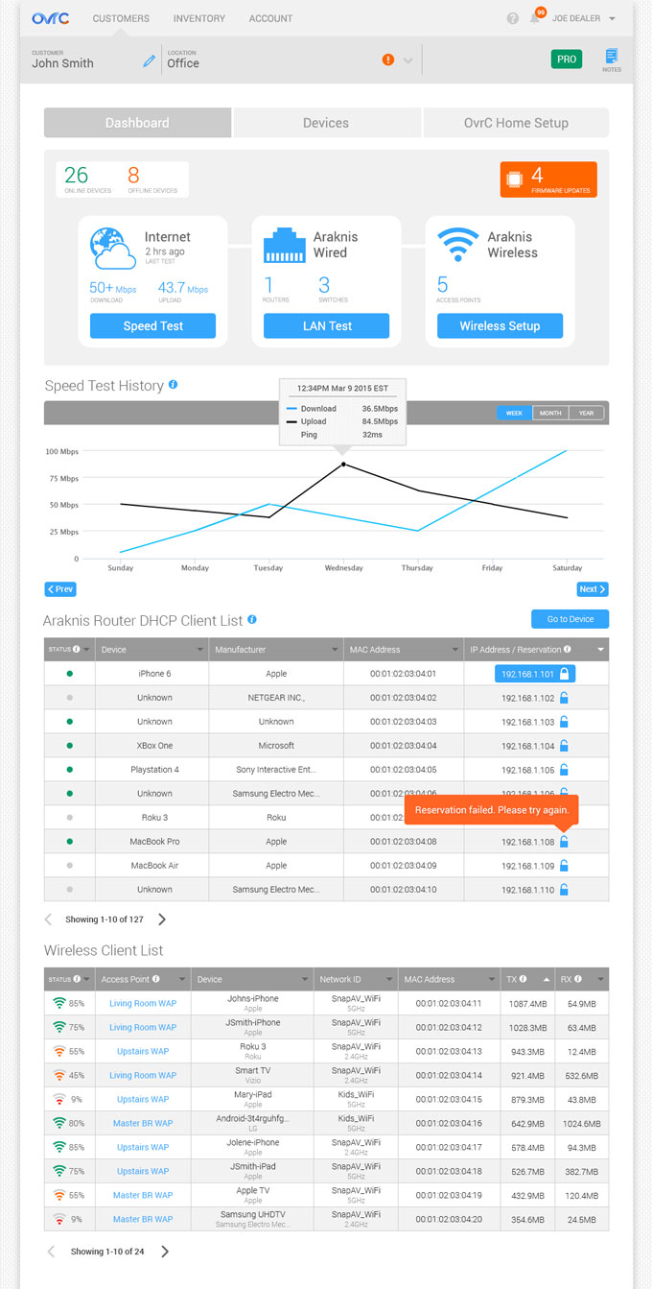Open Access Point column dropdown arrow
This screenshot has height=1289, width=652.
click(x=181, y=980)
